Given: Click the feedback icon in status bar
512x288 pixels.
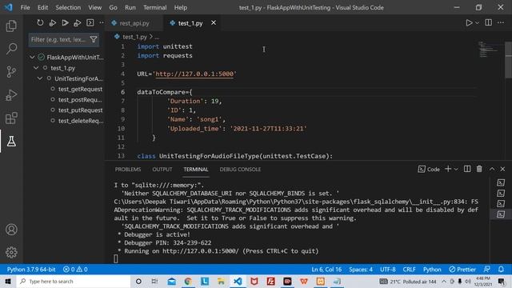Looking at the screenshot, I should 487,270.
